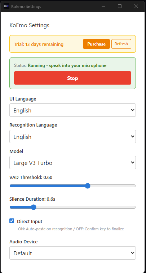
Task: Click the VAD Threshold slider handle
Action: tap(88, 186)
